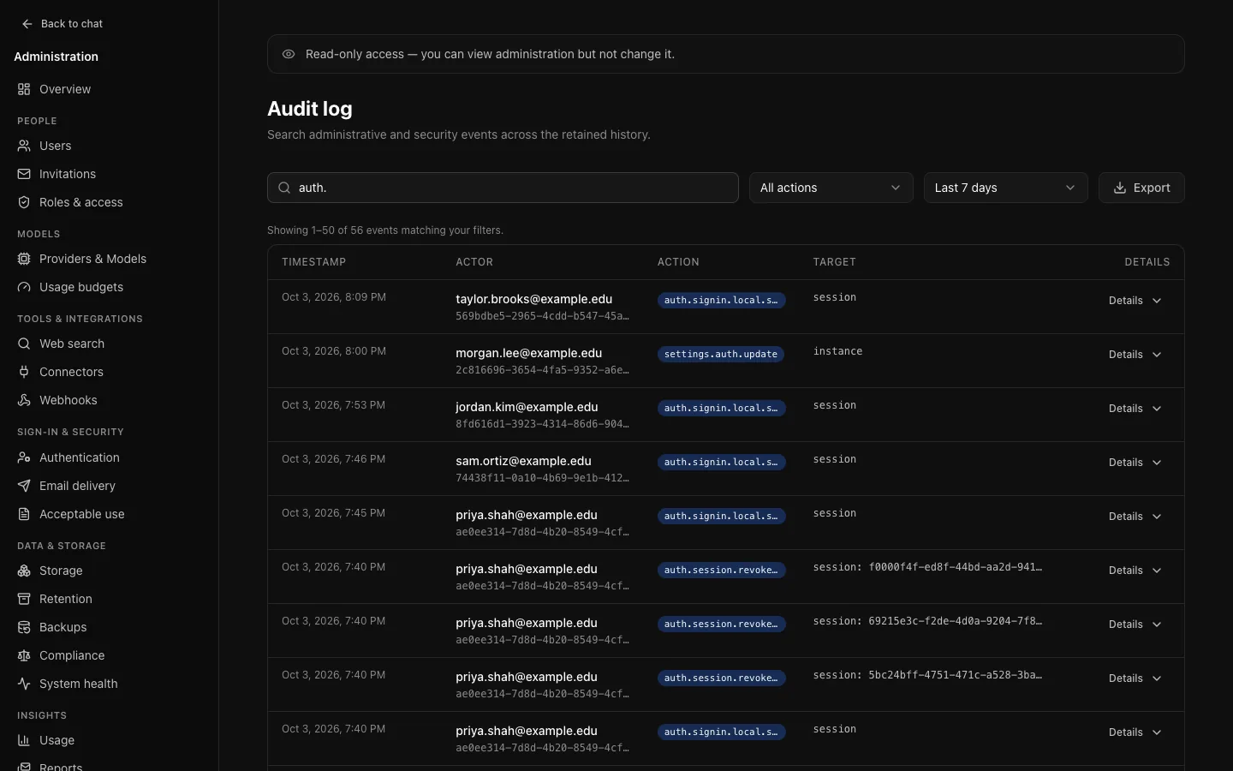Click the Backups database icon
Screen dimensions: 1233x771
[24, 627]
